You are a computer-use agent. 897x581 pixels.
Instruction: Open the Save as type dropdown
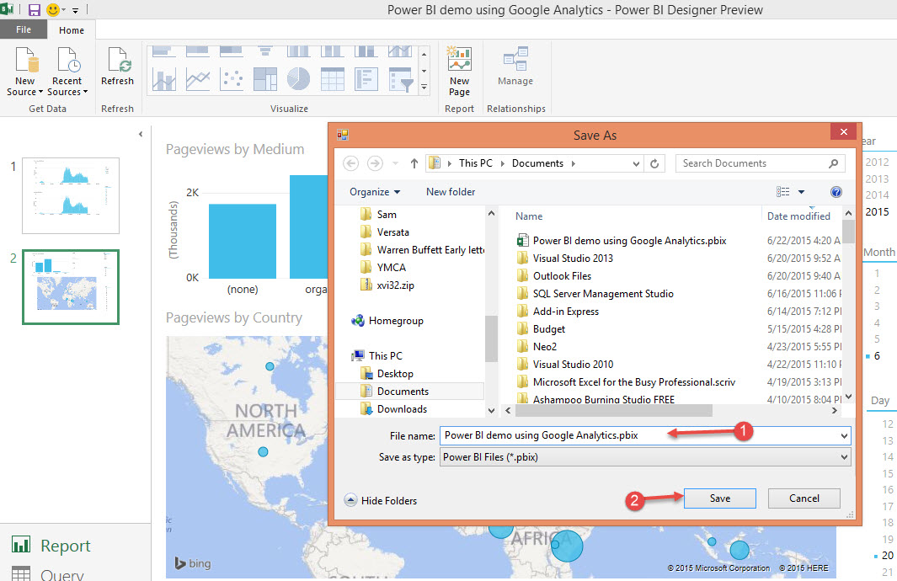843,456
